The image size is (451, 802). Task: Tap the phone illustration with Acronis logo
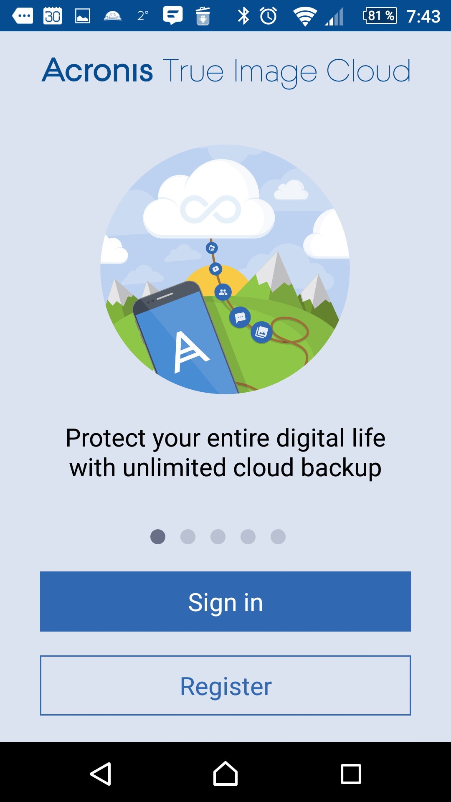click(185, 337)
